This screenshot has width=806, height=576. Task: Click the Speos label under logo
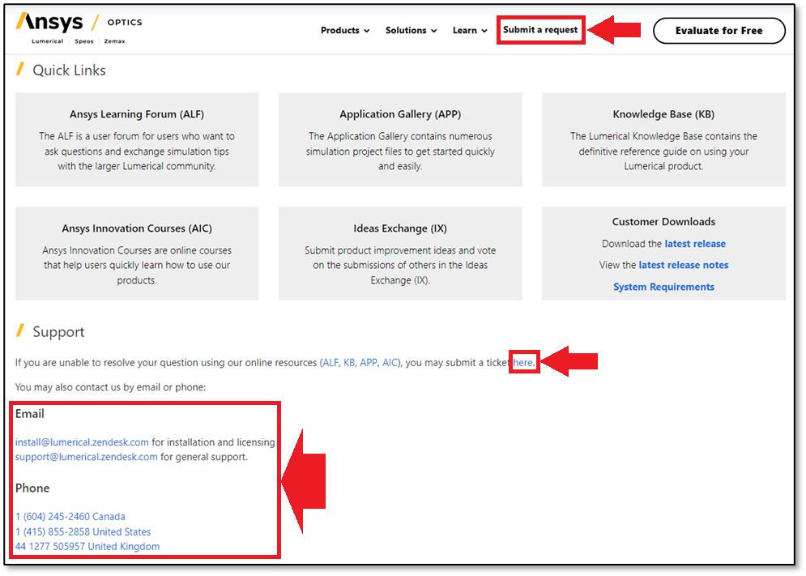pos(84,41)
